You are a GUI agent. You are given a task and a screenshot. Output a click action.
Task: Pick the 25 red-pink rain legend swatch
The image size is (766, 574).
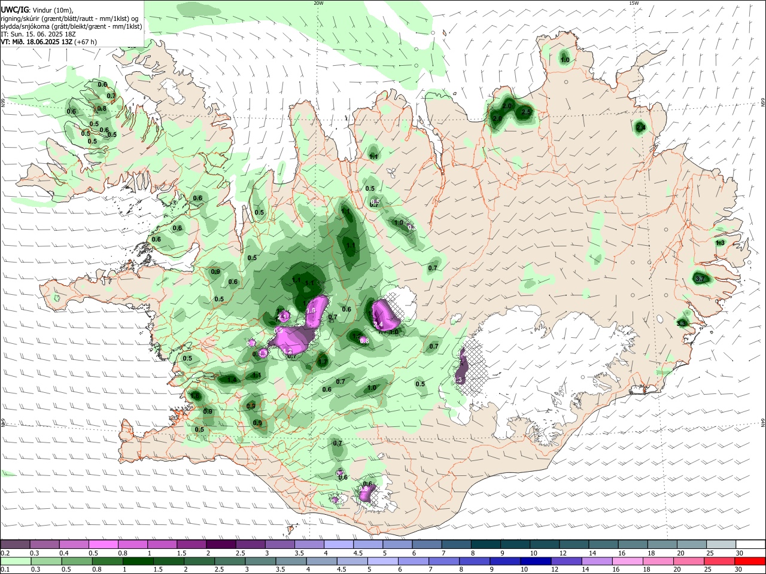tap(721, 561)
